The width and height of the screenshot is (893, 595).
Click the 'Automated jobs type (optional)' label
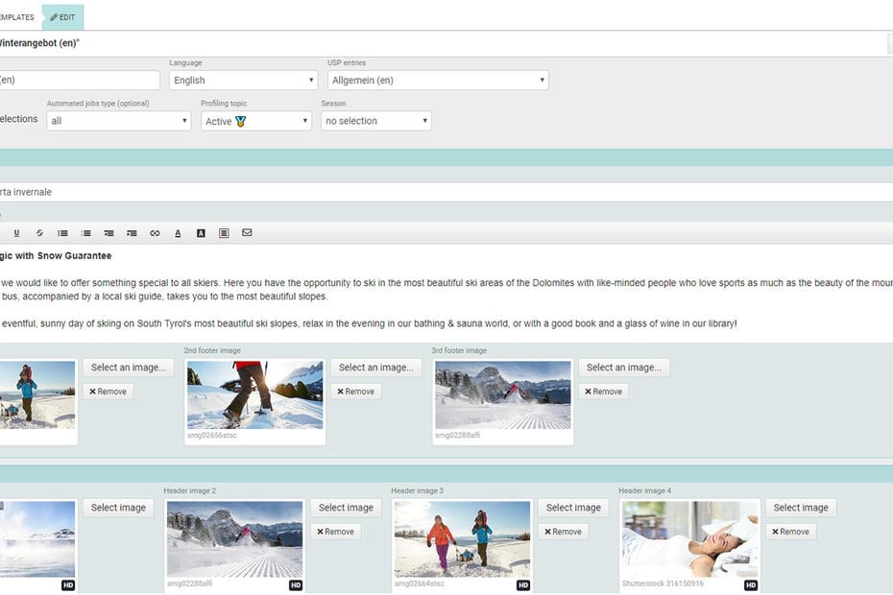[98, 103]
